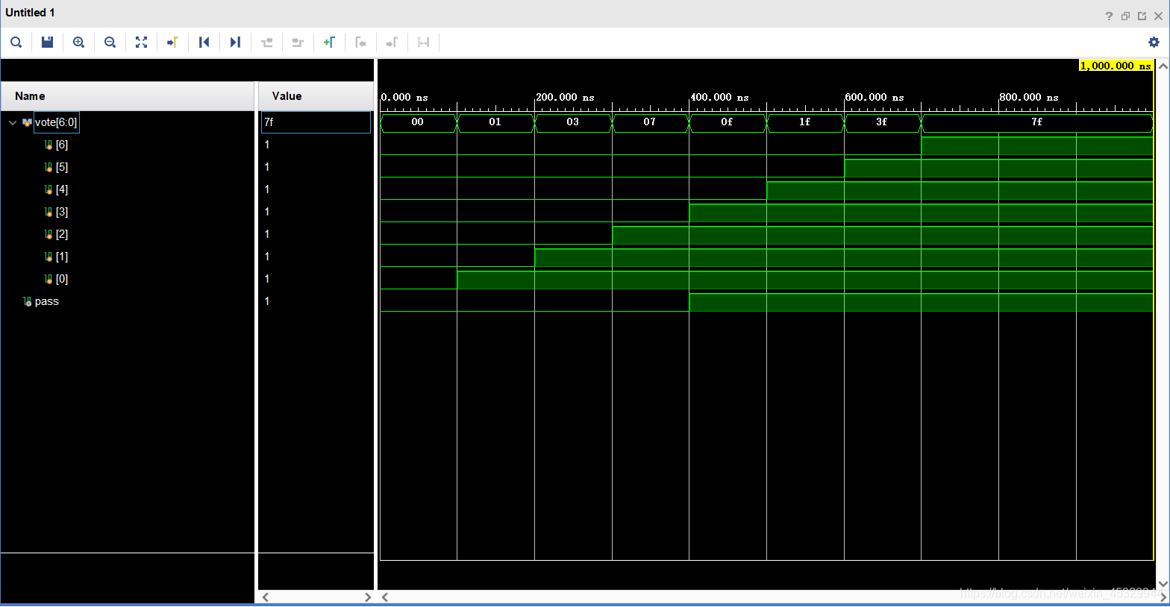Image resolution: width=1170 pixels, height=607 pixels.
Task: Select bit [0] signal row
Action: click(62, 279)
